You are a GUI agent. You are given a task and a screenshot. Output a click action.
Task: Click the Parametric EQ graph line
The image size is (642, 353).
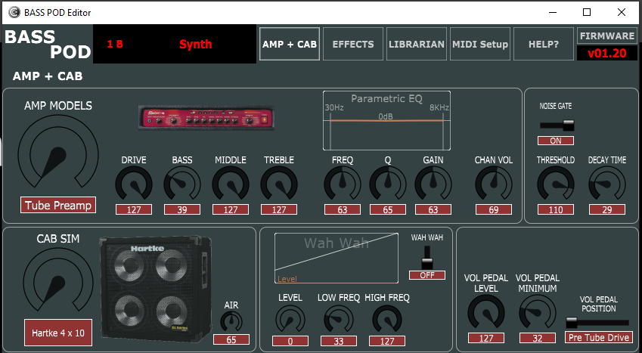coord(387,120)
